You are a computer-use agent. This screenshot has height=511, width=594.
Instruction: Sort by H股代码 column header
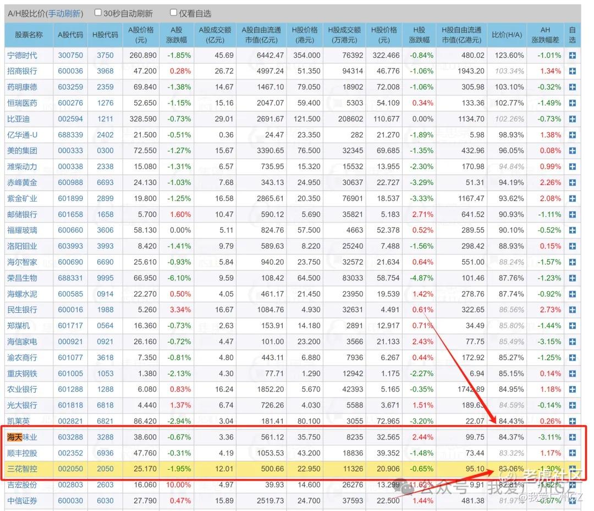(x=105, y=35)
